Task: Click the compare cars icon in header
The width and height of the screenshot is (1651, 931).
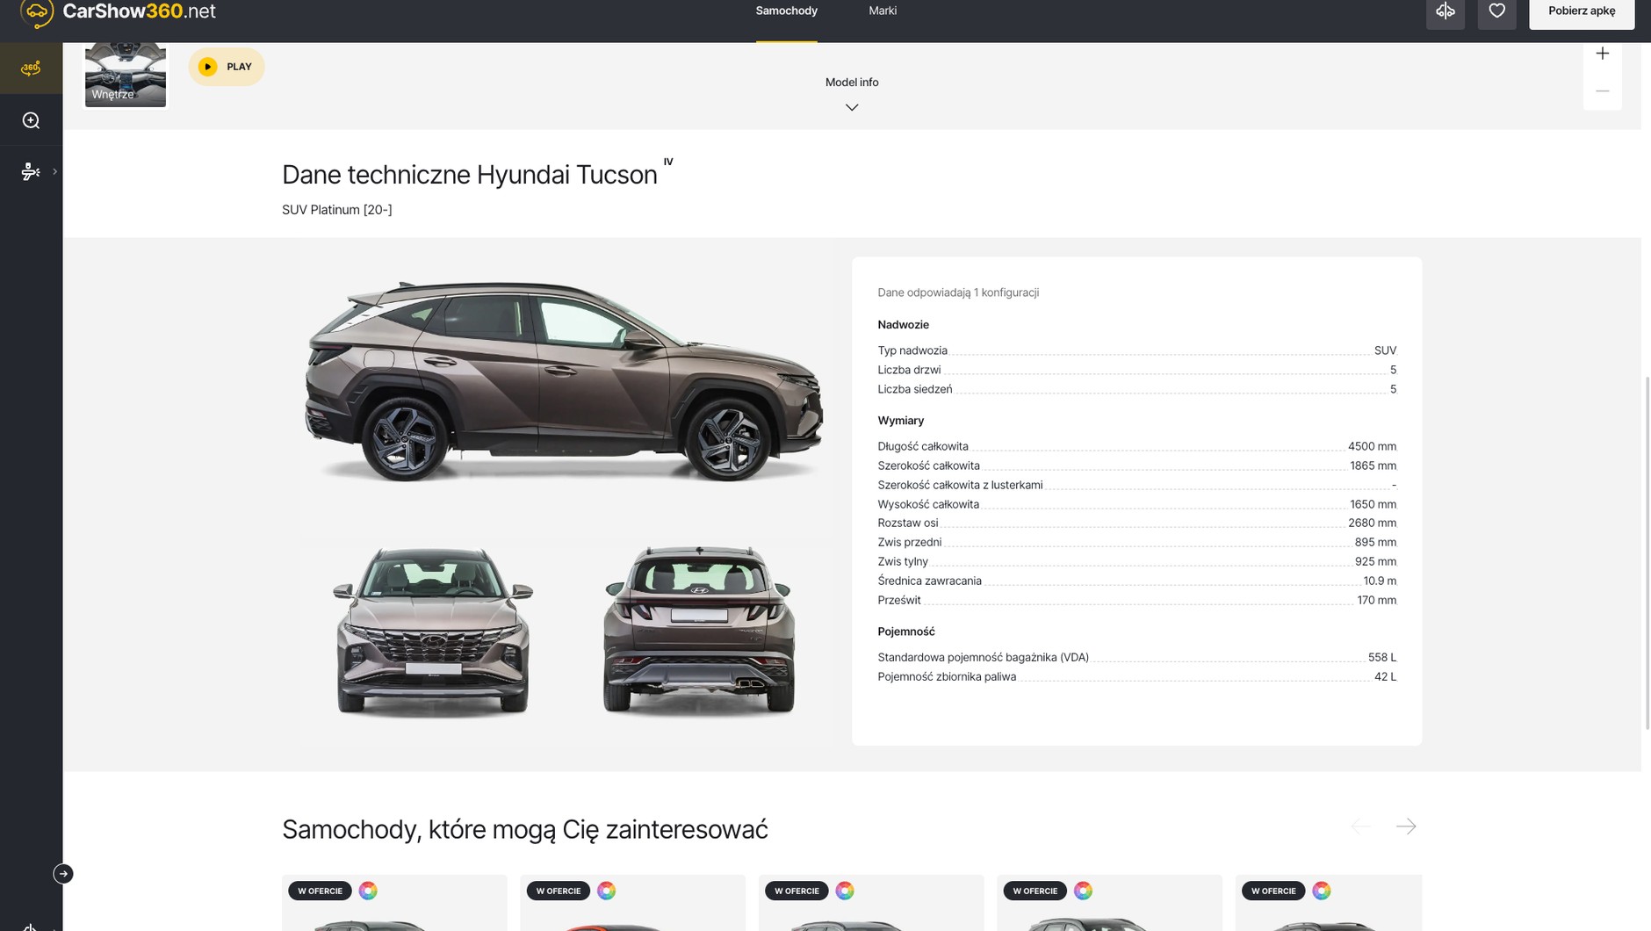Action: [x=1445, y=11]
